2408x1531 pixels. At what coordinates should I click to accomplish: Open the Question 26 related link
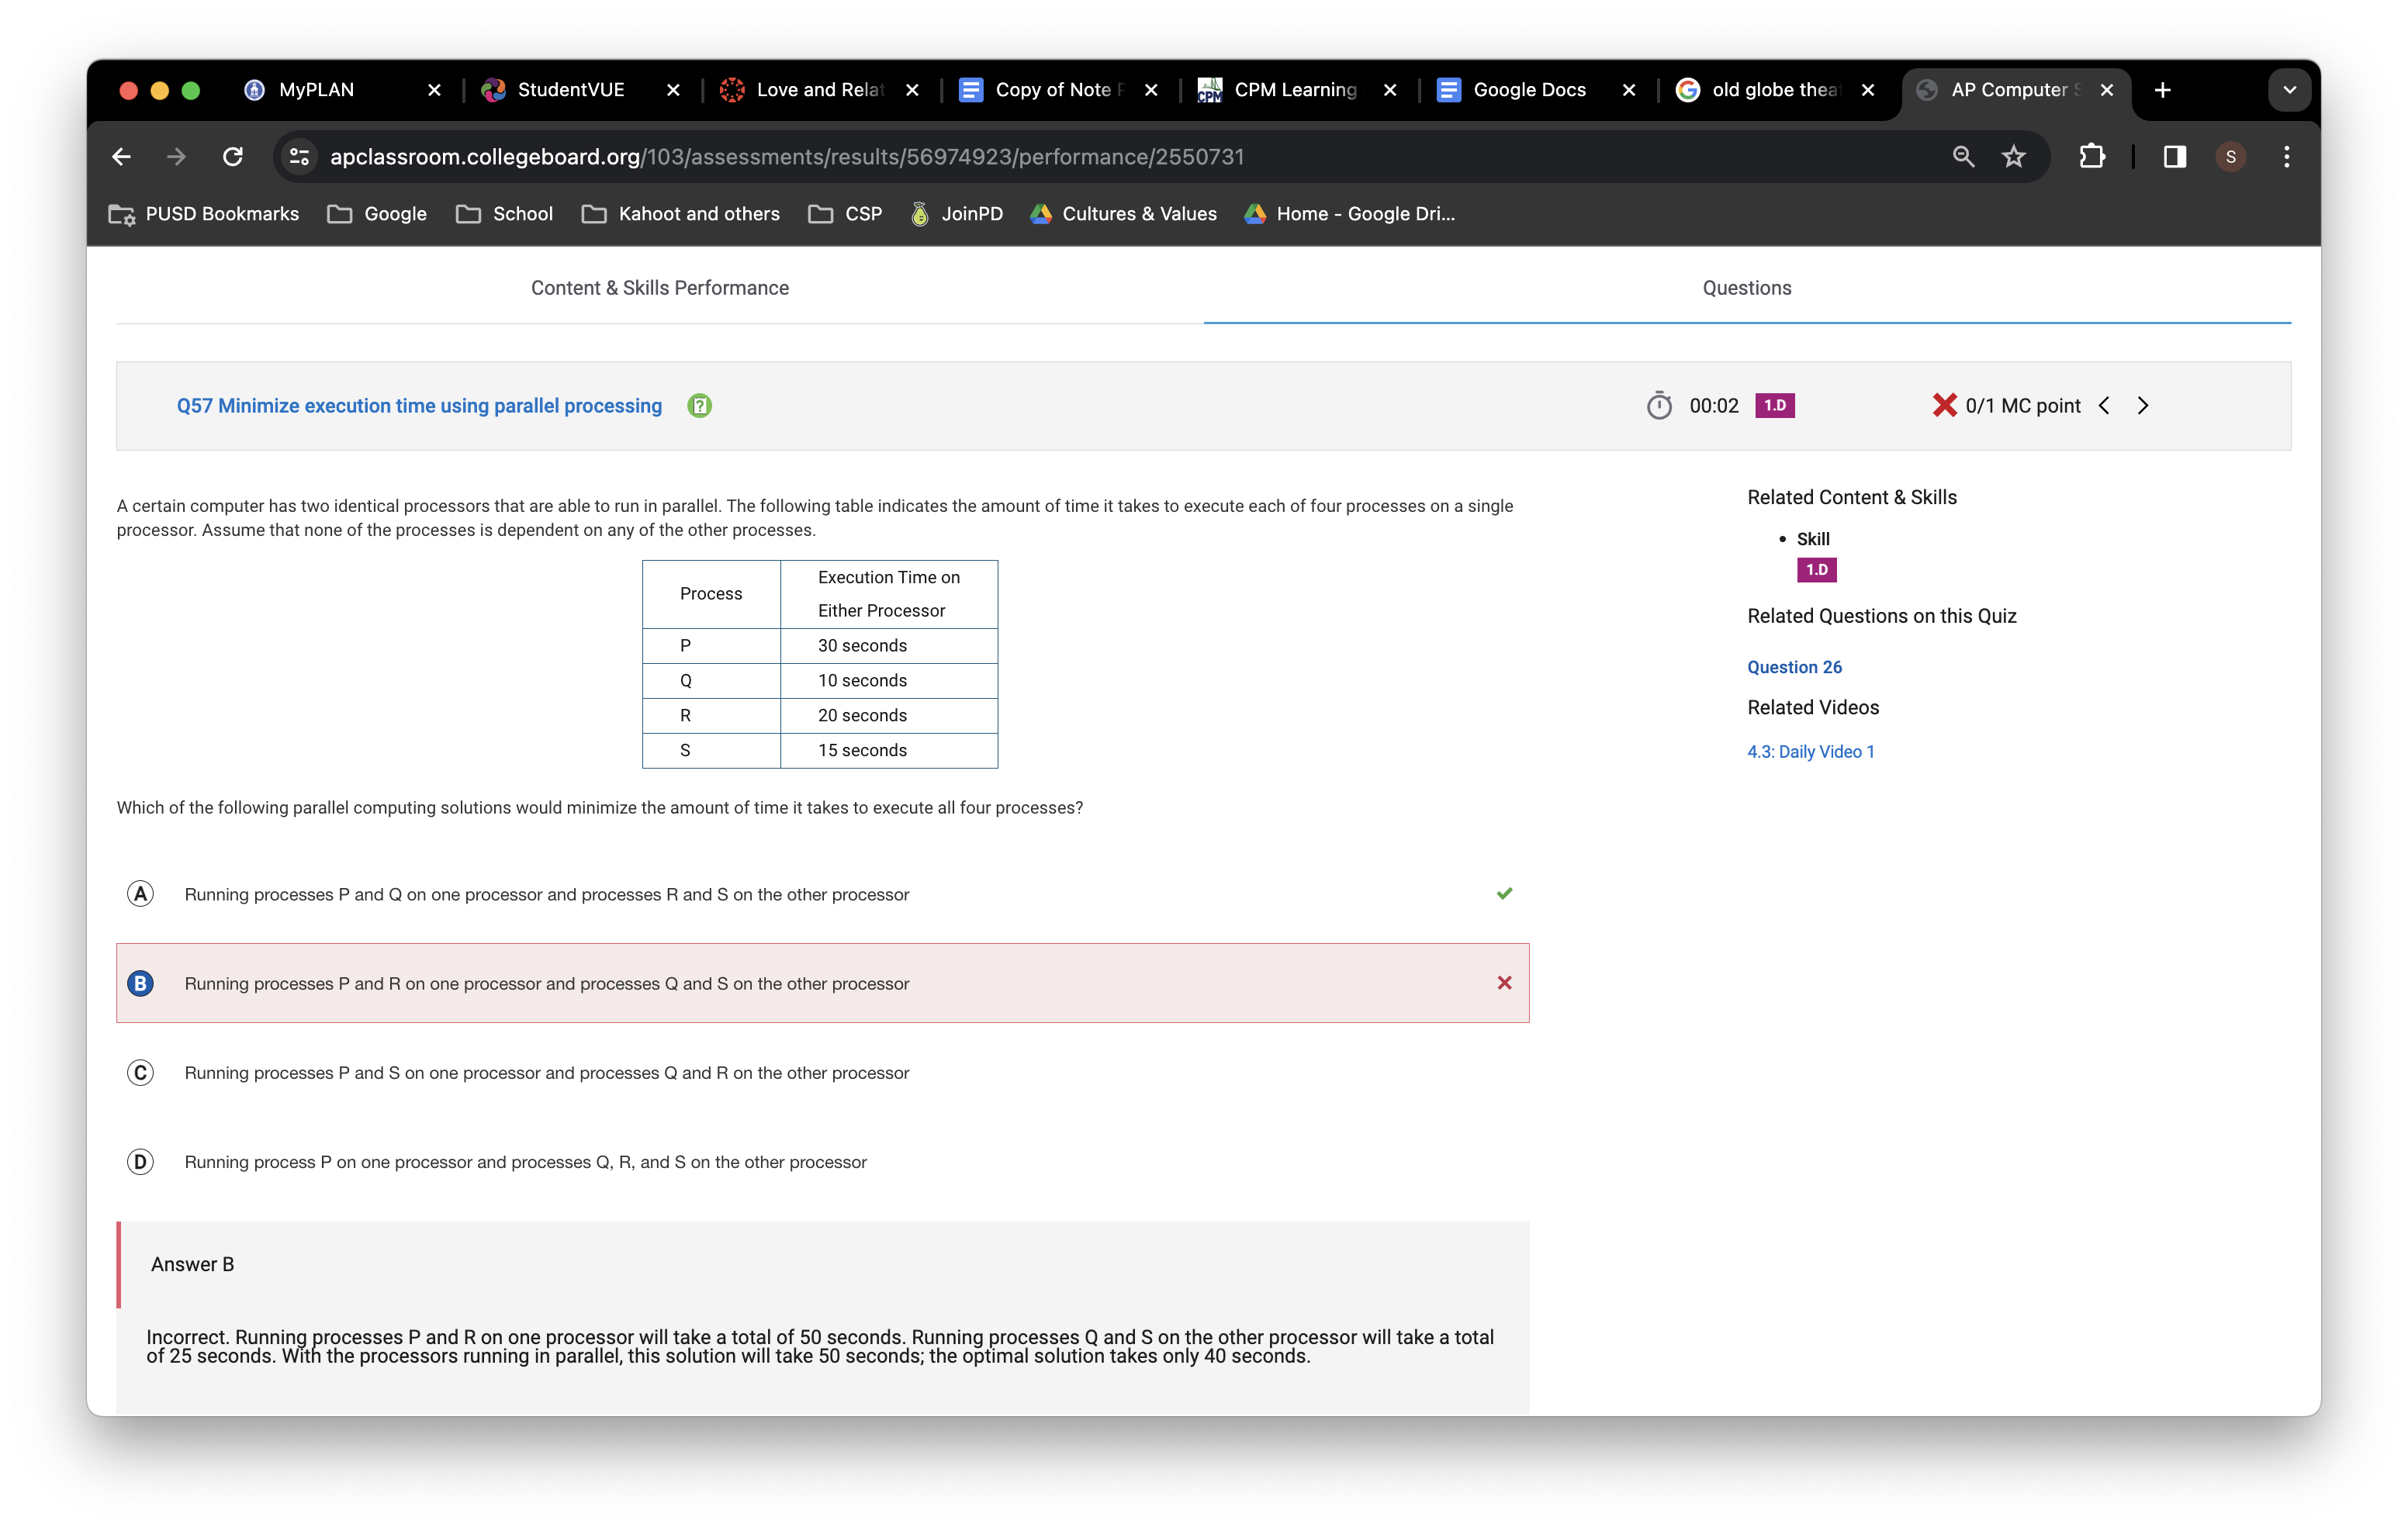point(1794,667)
